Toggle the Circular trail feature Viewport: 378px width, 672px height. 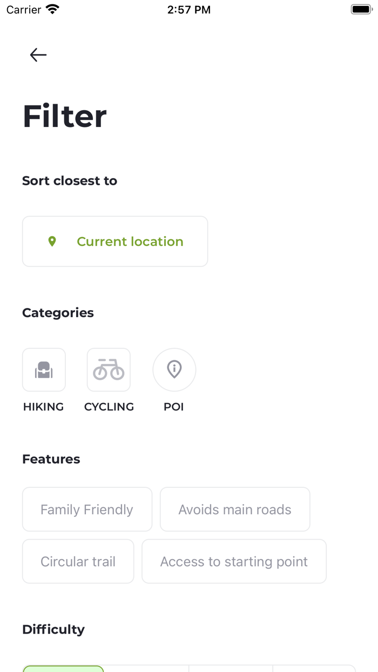click(78, 561)
